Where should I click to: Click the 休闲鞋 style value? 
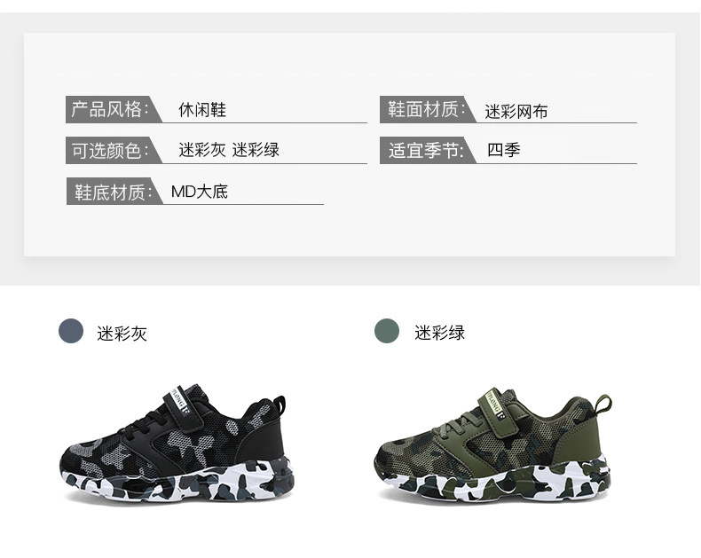[x=202, y=109]
